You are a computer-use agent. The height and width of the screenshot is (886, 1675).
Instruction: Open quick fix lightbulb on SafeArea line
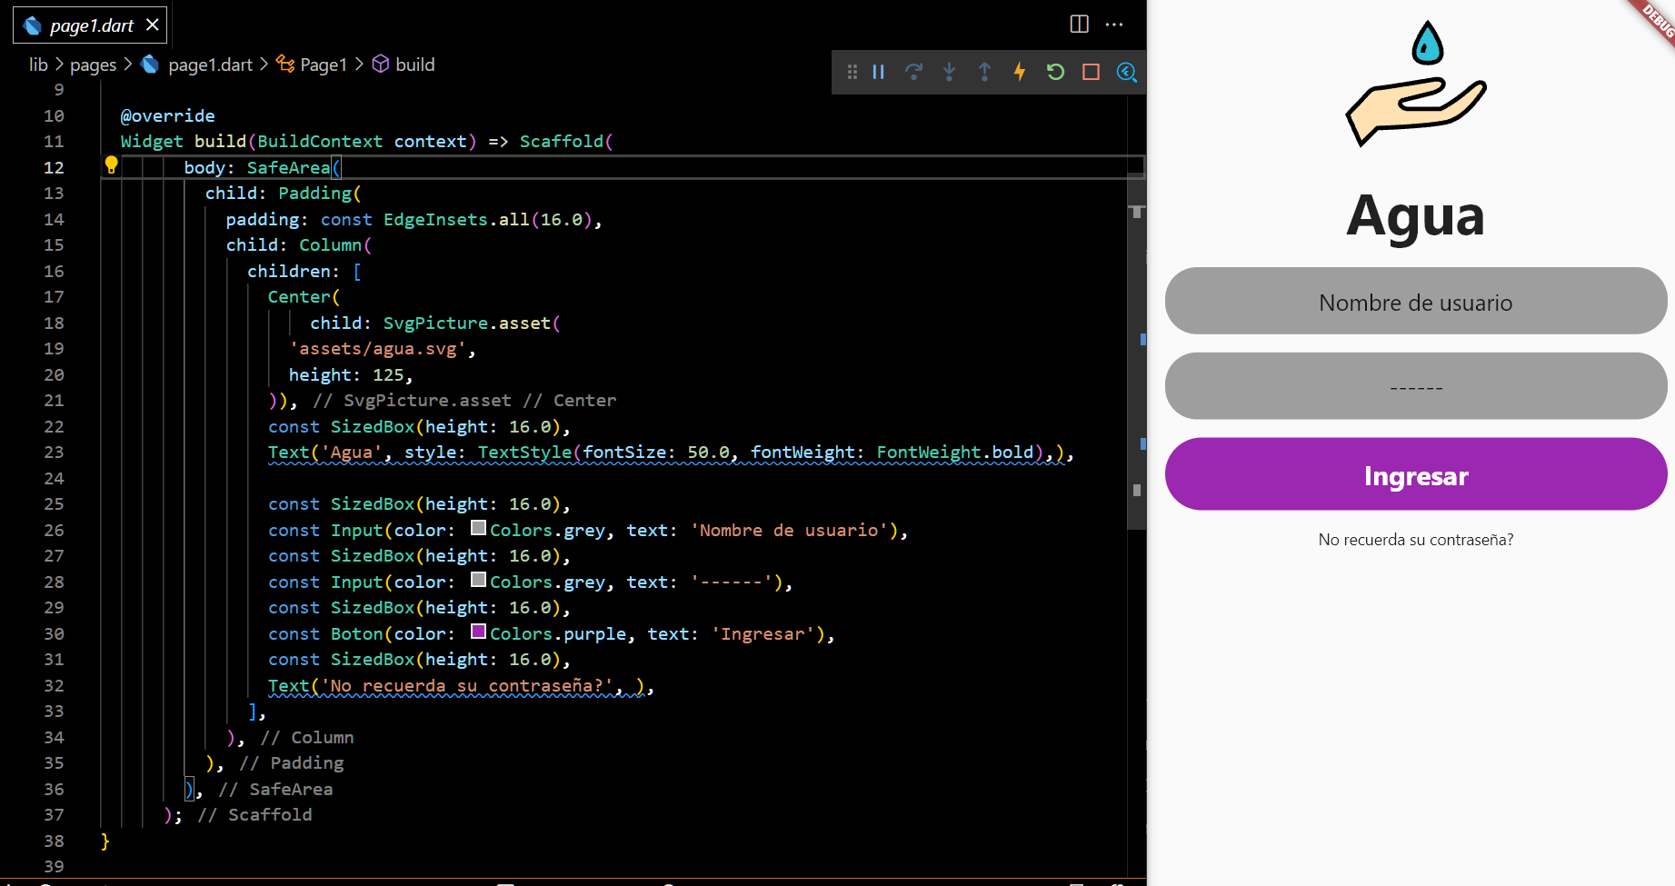pyautogui.click(x=111, y=164)
